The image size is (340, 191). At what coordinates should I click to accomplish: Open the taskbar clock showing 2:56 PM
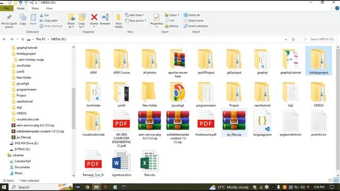pos(319,187)
